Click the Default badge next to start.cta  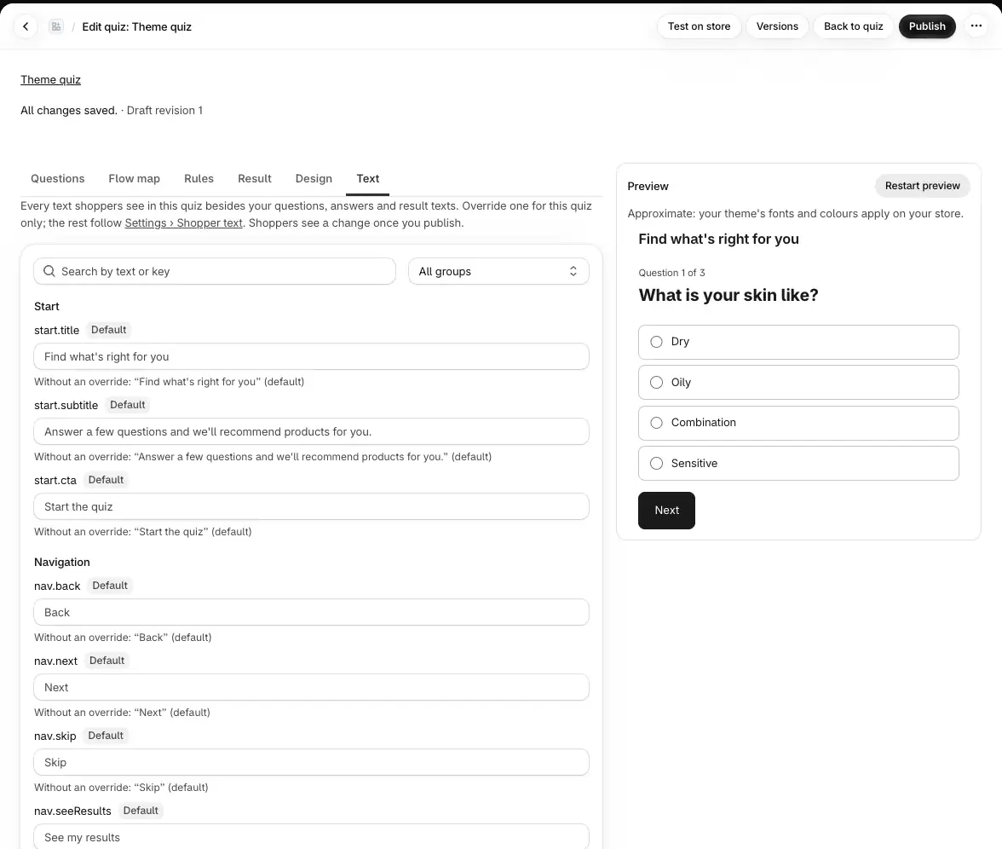point(106,479)
